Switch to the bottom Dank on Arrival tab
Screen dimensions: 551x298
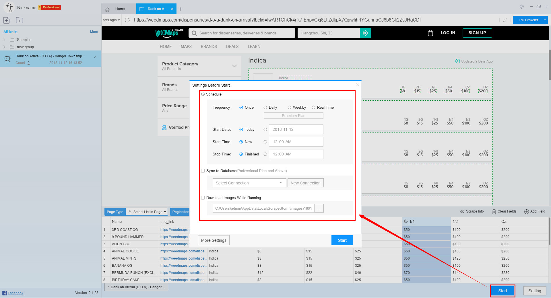click(x=136, y=287)
